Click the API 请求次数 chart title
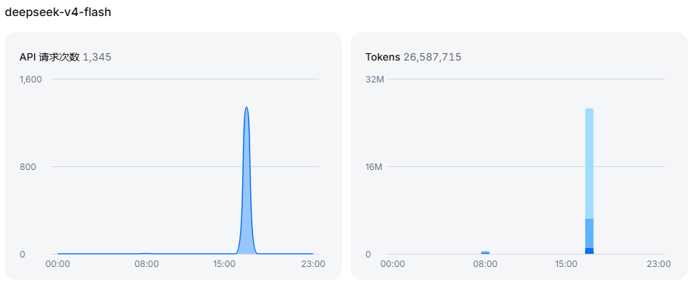Image resolution: width=693 pixels, height=283 pixels. point(50,57)
